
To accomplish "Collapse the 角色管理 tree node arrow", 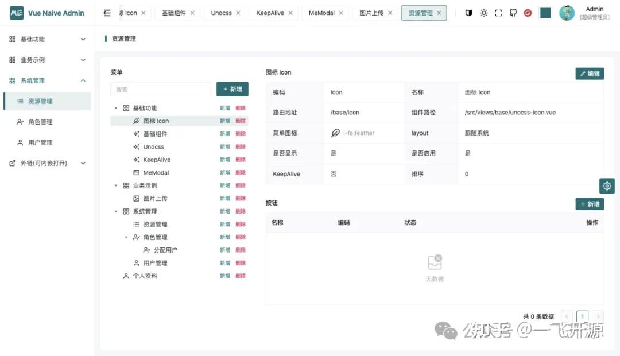I will [x=126, y=237].
